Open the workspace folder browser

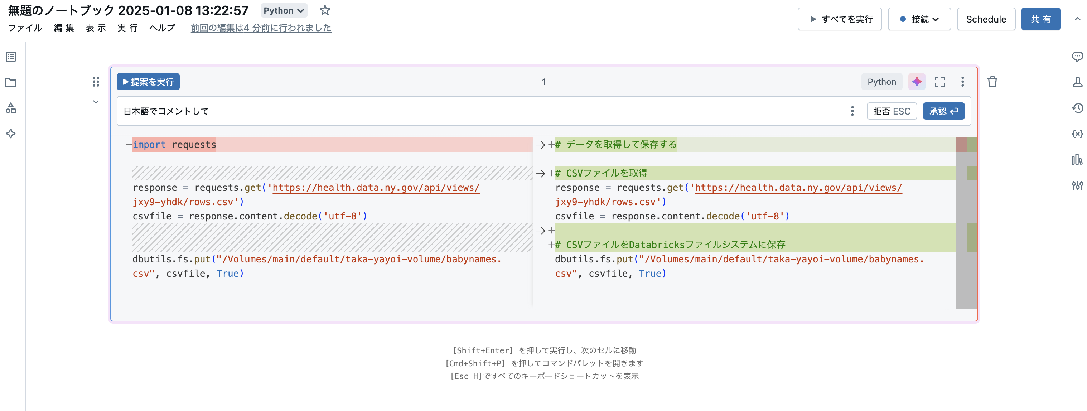(10, 83)
